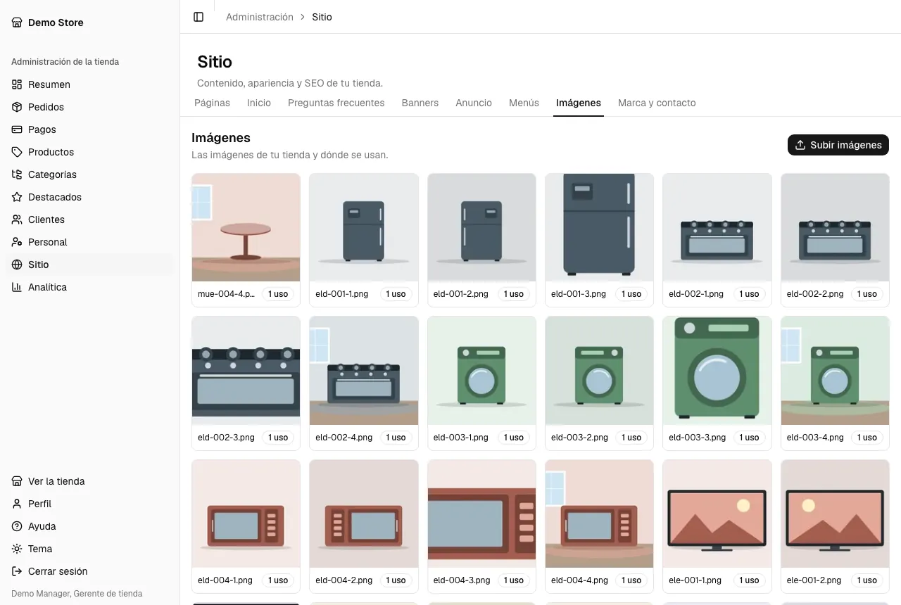Click the Perfil person icon

(x=17, y=504)
